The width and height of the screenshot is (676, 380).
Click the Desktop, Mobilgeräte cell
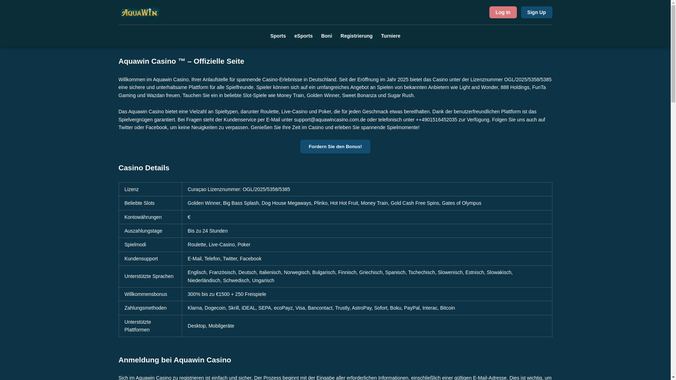point(367,326)
